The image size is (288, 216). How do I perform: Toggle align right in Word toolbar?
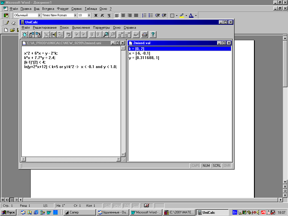[130, 15]
